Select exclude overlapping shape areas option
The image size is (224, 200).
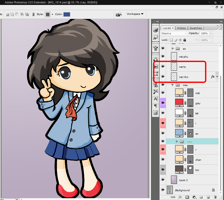point(27,14)
